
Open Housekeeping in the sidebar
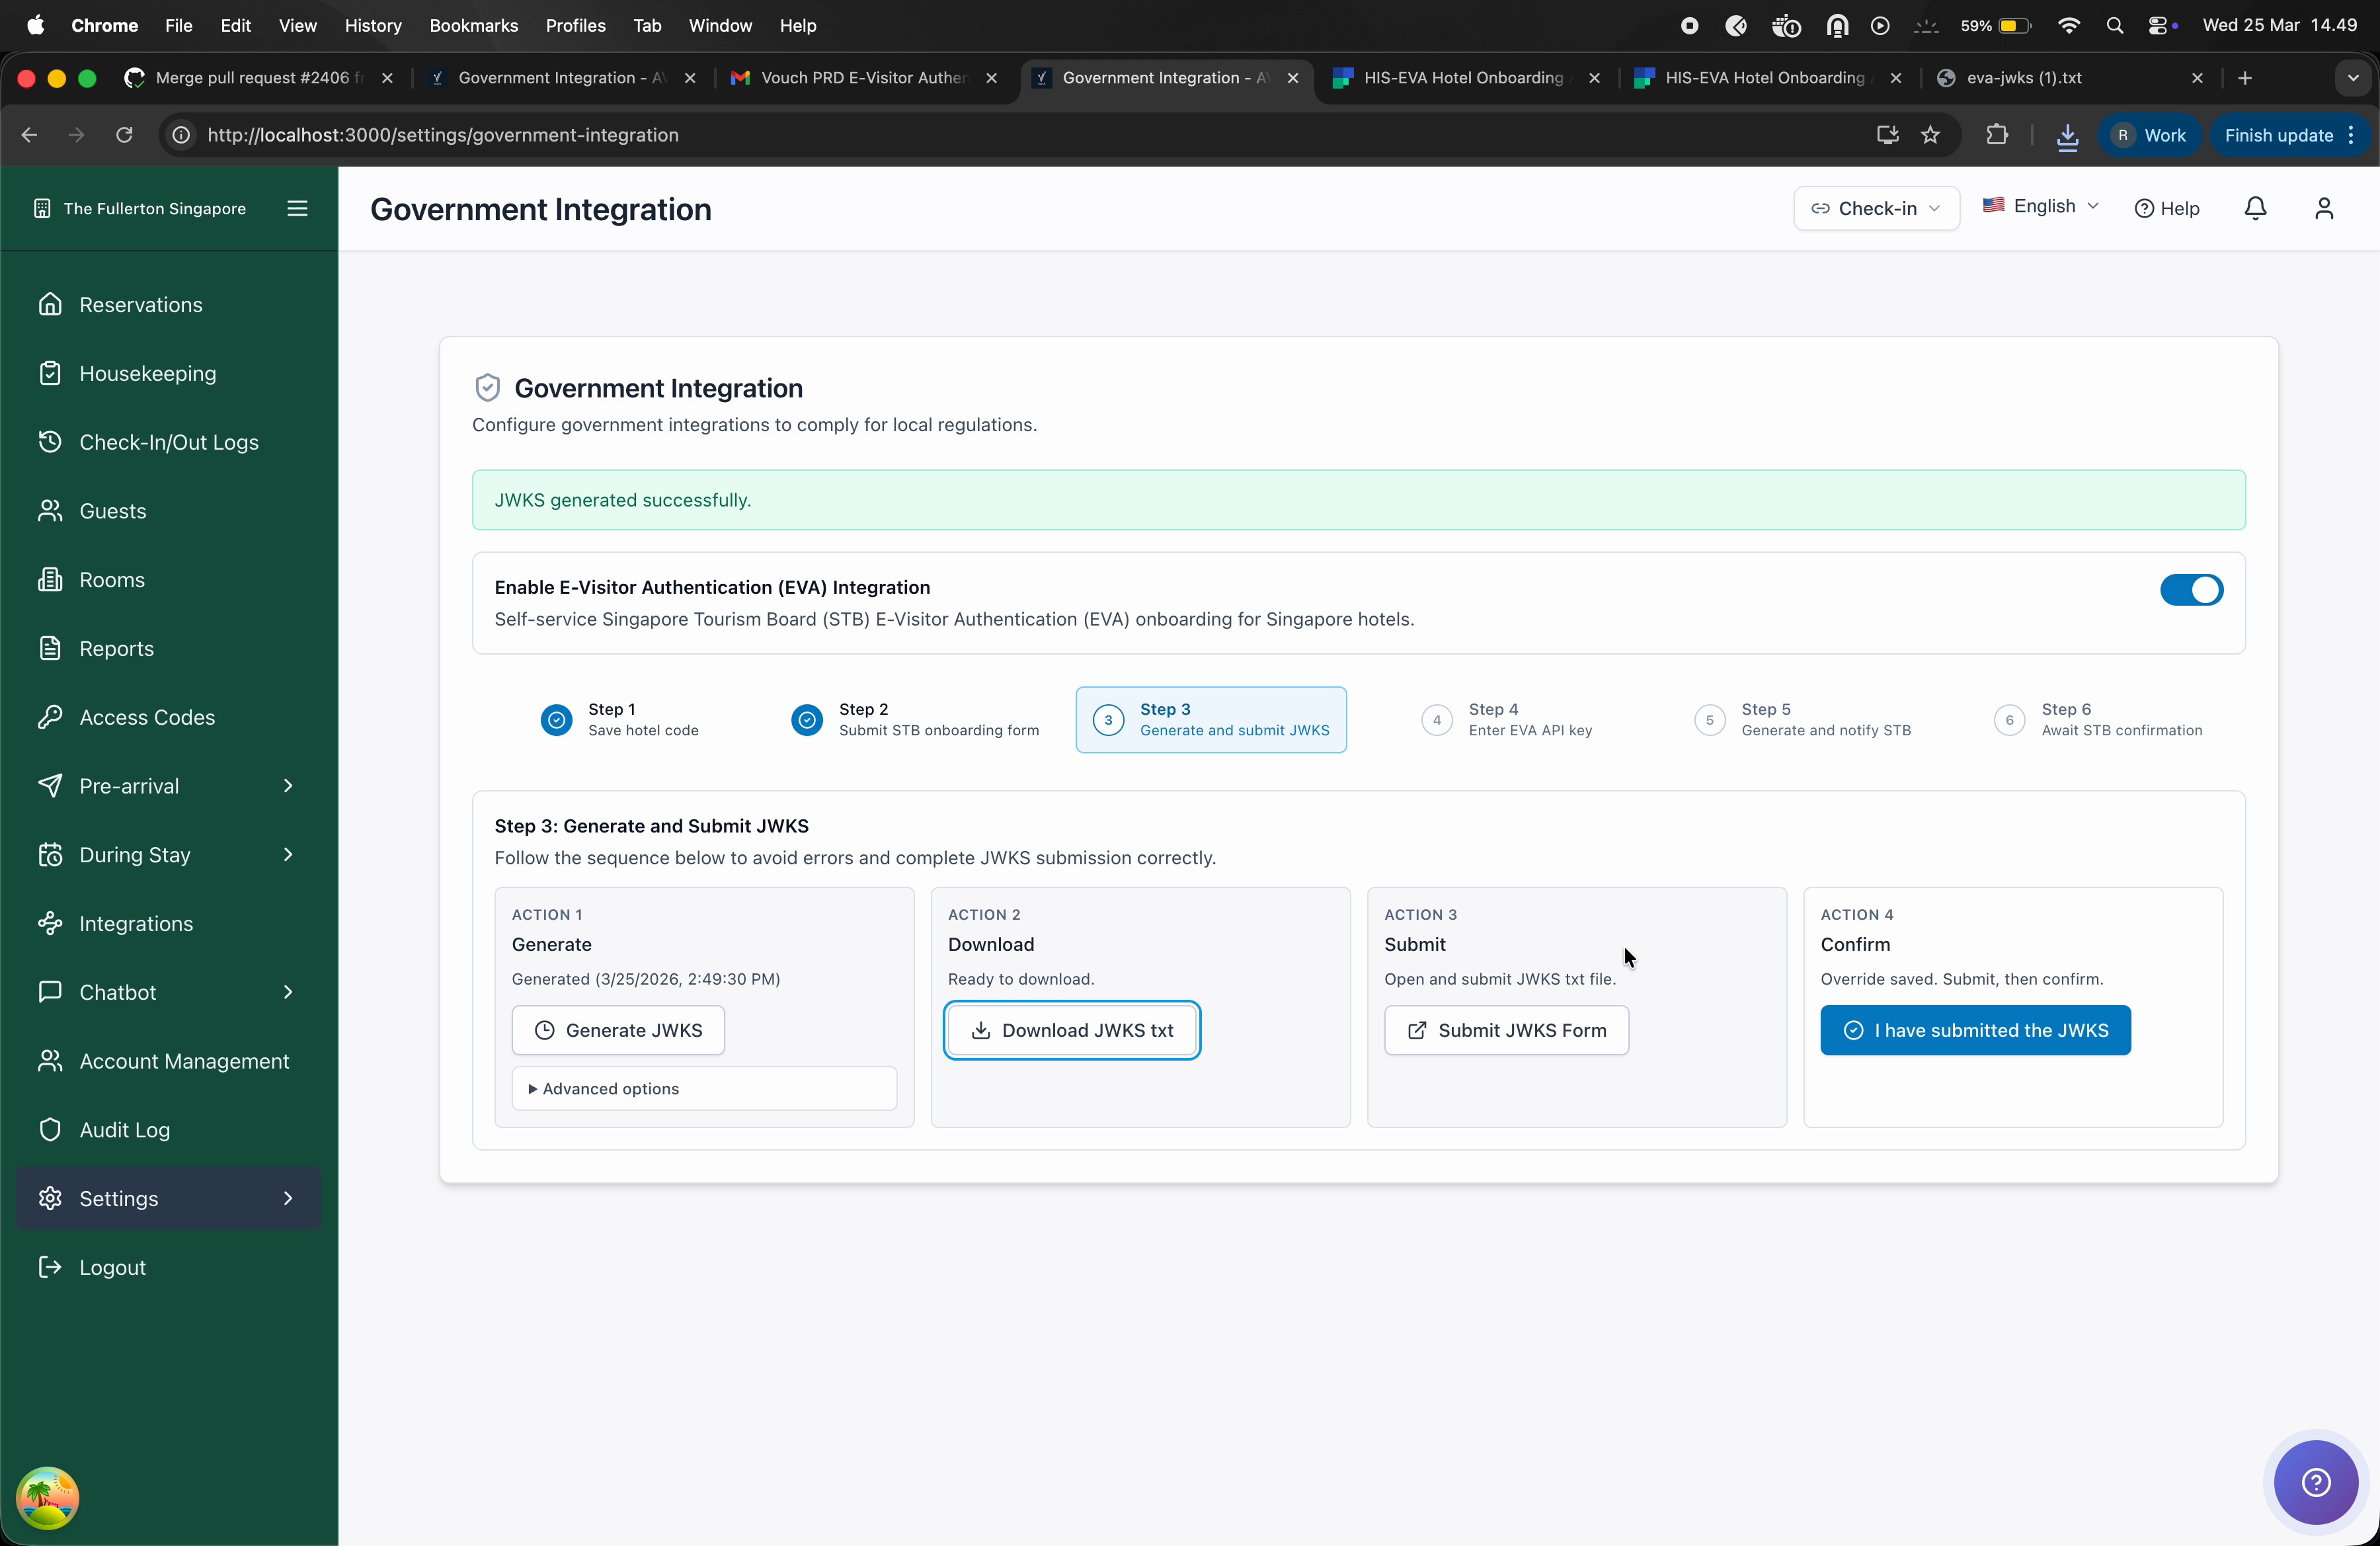click(147, 373)
